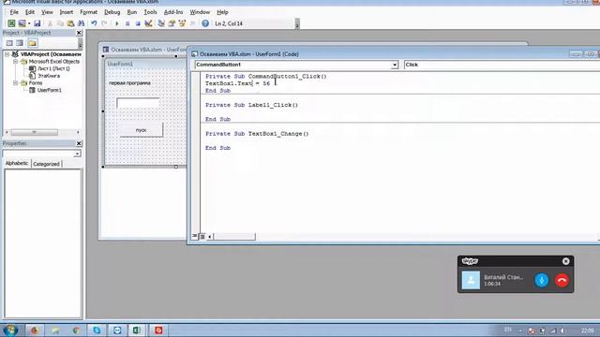Open the Click procedure dropdown

click(502, 65)
